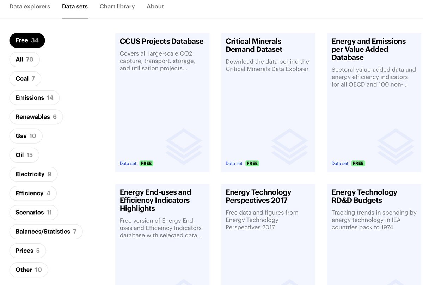Open Energy Technology RD&D Budgets
This screenshot has width=423, height=285.
tap(374, 234)
